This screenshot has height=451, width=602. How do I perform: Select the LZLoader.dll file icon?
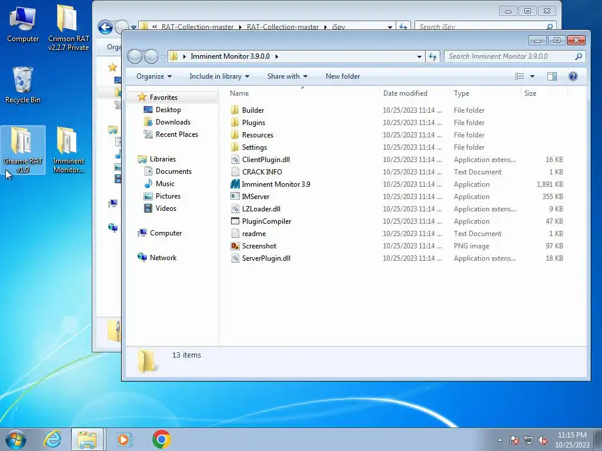(x=235, y=208)
